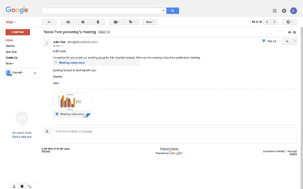Image resolution: width=303 pixels, height=189 pixels.
Task: Click the sender name John Doe
Action: pos(59,42)
